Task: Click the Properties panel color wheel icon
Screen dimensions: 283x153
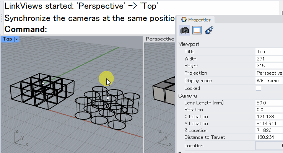Action: (x=184, y=20)
